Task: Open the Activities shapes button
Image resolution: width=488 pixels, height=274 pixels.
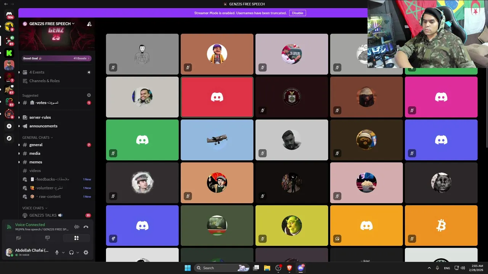Action: pyautogui.click(x=76, y=238)
